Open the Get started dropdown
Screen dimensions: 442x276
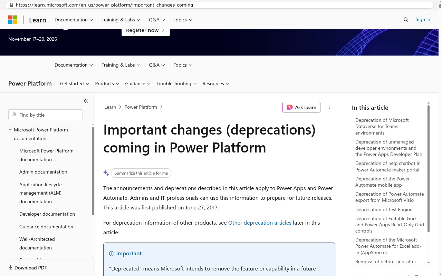point(75,83)
